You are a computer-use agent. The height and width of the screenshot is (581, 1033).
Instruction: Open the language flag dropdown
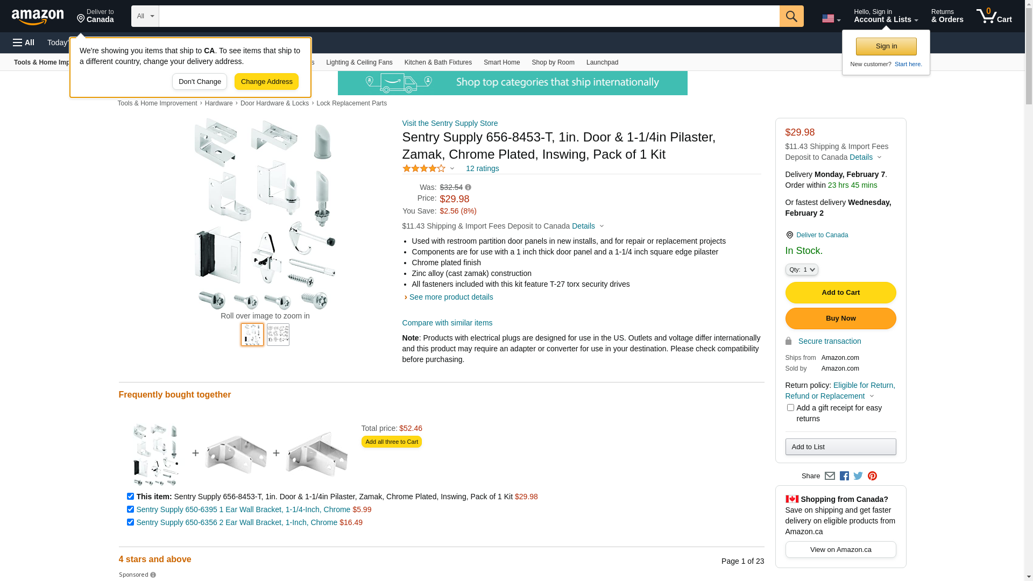click(831, 19)
